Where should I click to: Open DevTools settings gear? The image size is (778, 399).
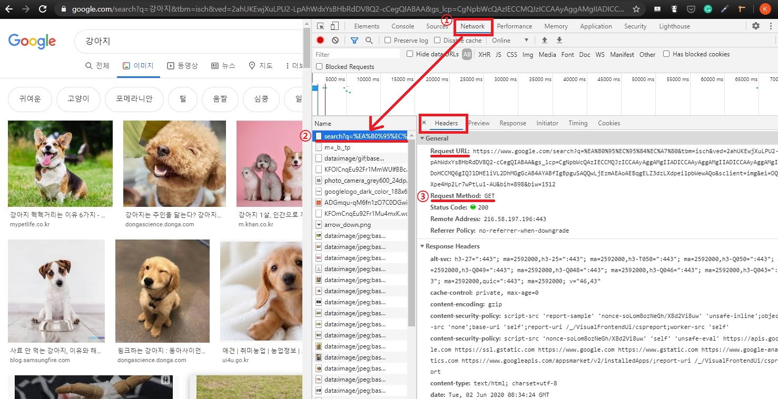(756, 26)
